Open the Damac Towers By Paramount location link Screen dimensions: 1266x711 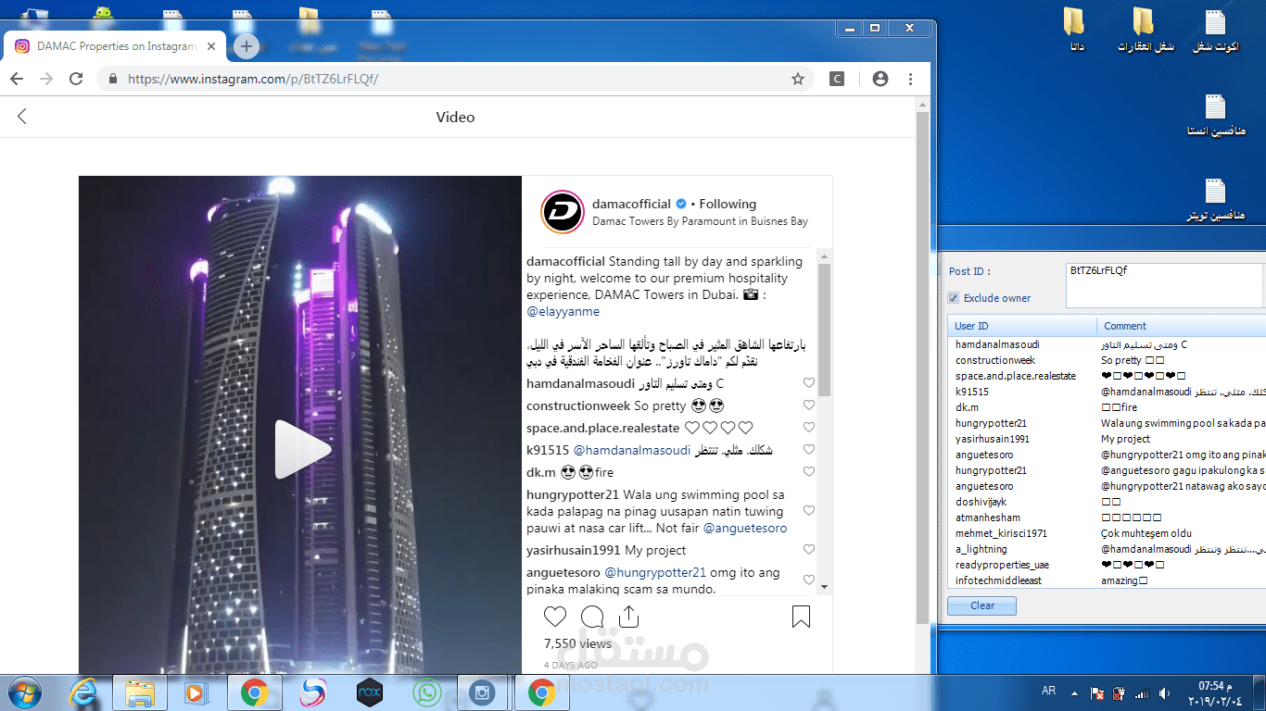tap(700, 221)
